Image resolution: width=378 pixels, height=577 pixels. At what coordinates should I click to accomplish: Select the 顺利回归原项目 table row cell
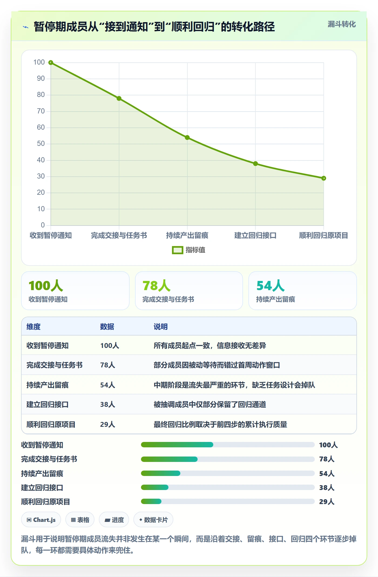click(51, 424)
